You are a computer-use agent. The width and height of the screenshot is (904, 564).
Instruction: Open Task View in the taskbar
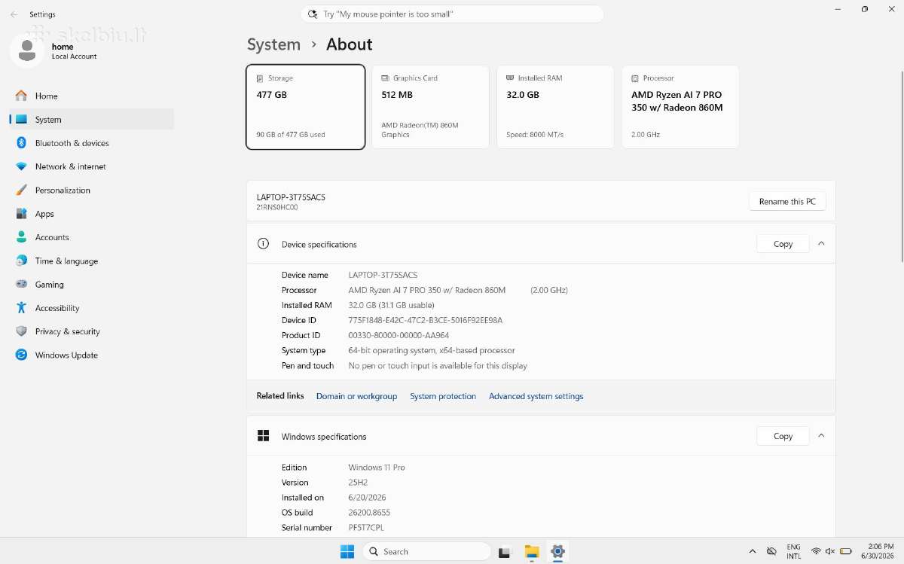point(505,551)
